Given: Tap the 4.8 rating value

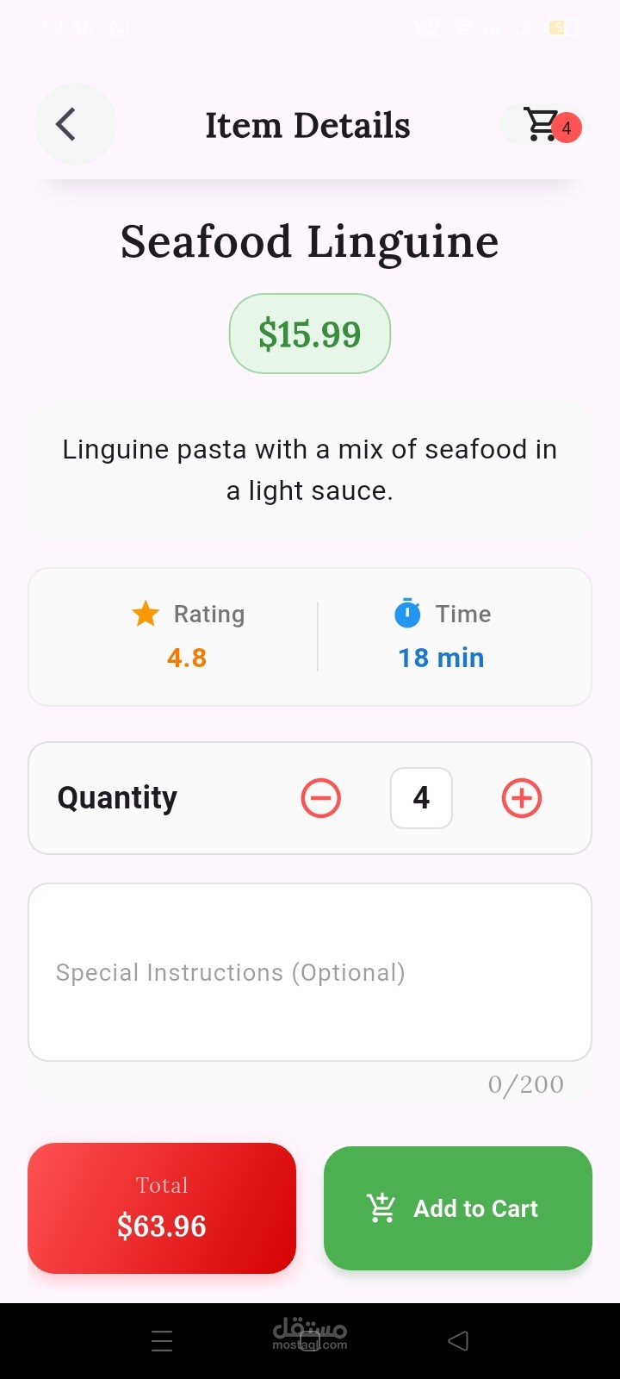Looking at the screenshot, I should point(187,658).
